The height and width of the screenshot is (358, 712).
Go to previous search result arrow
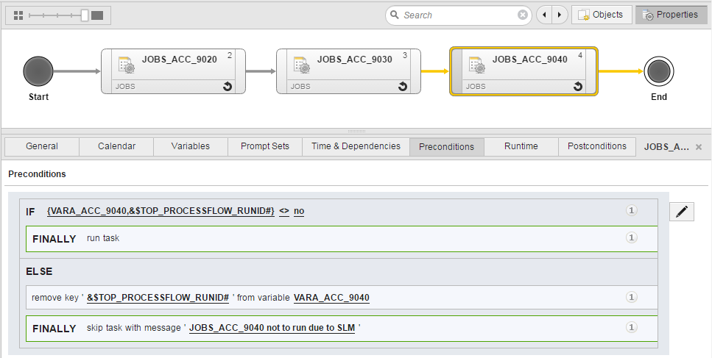pos(544,15)
